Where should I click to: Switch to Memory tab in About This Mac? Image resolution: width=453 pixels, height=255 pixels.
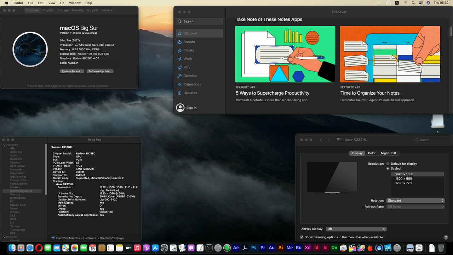(78, 10)
